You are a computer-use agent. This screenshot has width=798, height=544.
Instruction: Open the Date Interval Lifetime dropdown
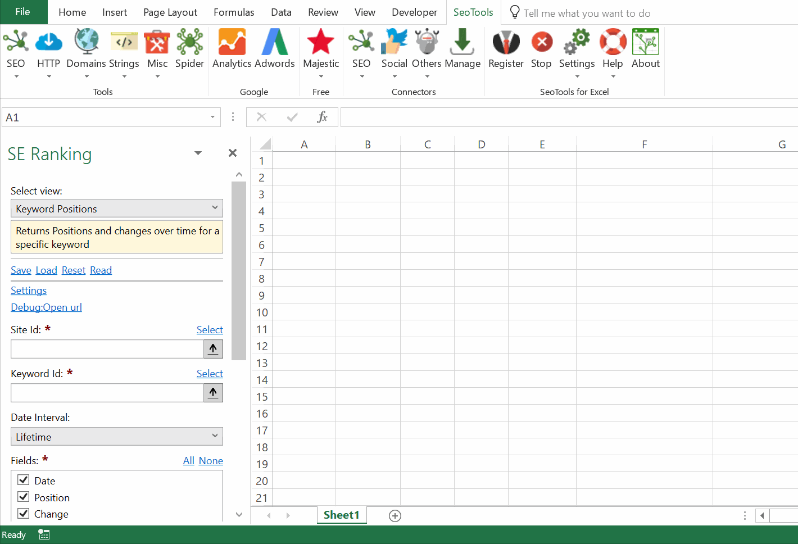pyautogui.click(x=117, y=437)
